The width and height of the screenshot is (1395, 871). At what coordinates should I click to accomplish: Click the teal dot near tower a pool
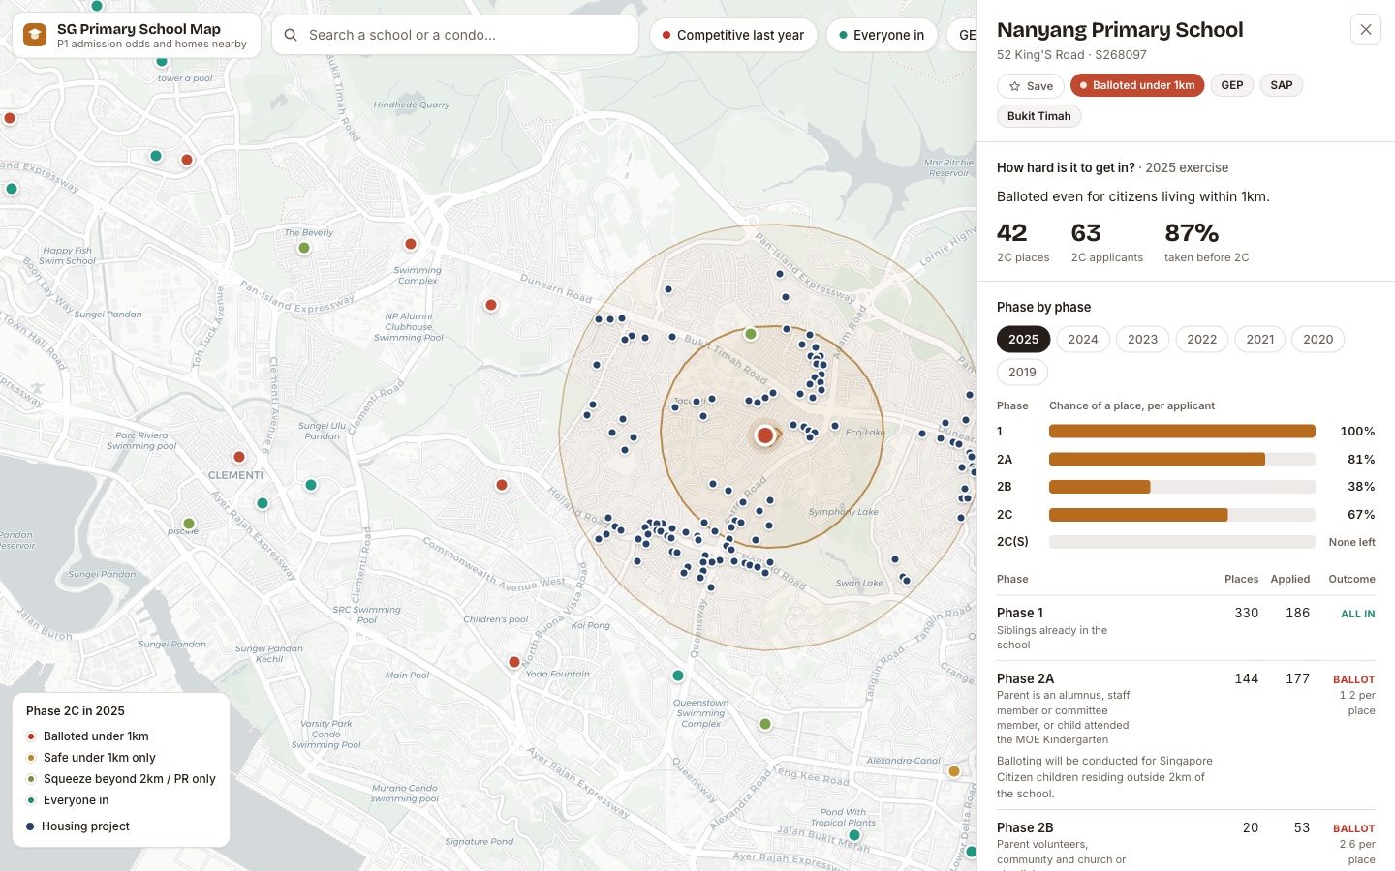(162, 61)
